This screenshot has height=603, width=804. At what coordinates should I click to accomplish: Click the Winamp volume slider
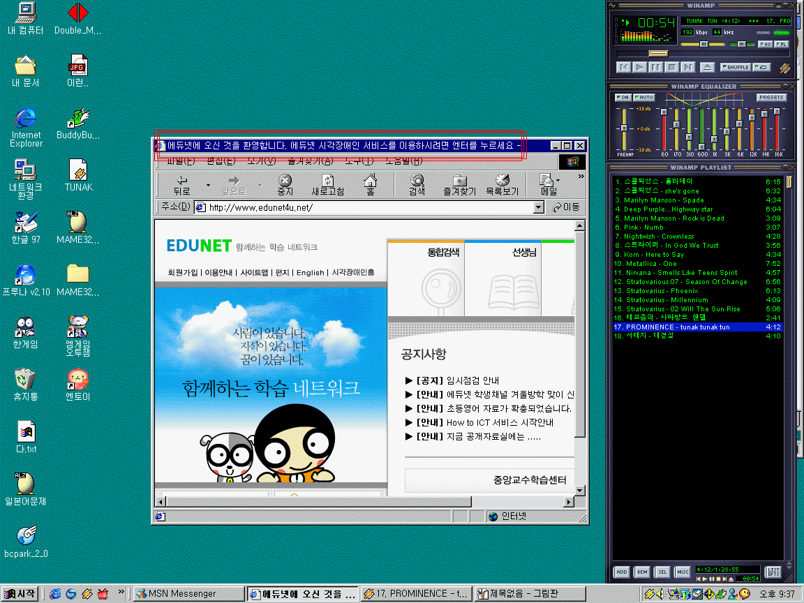pos(703,44)
